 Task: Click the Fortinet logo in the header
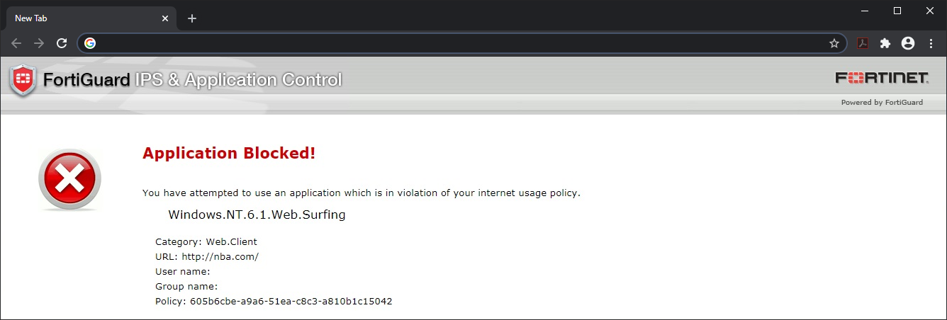[x=882, y=78]
